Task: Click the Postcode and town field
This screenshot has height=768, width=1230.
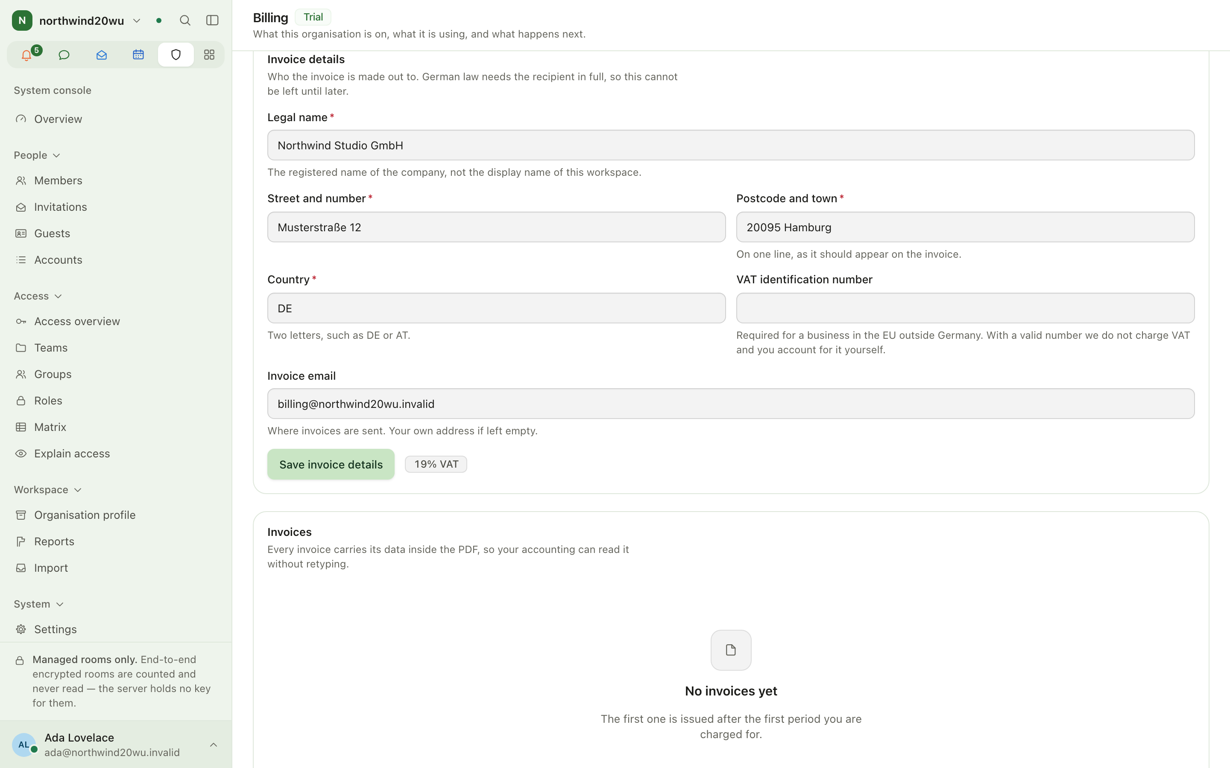Action: [x=965, y=227]
